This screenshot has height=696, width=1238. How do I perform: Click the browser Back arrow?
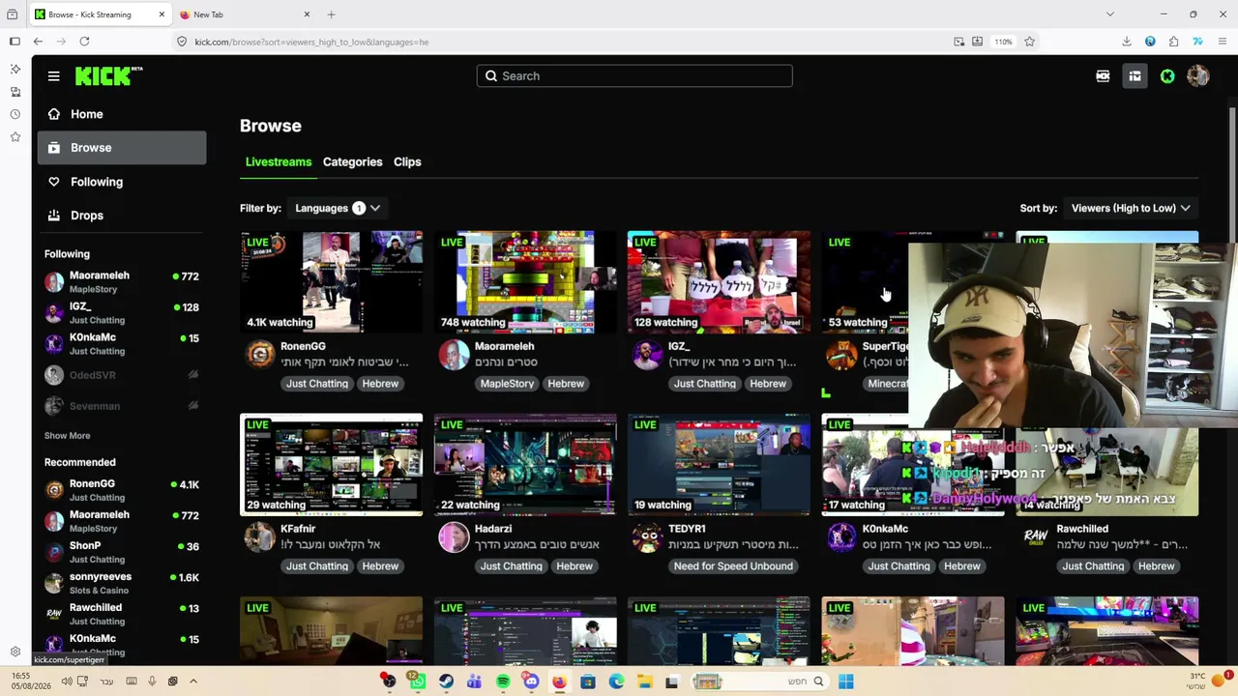click(x=38, y=42)
